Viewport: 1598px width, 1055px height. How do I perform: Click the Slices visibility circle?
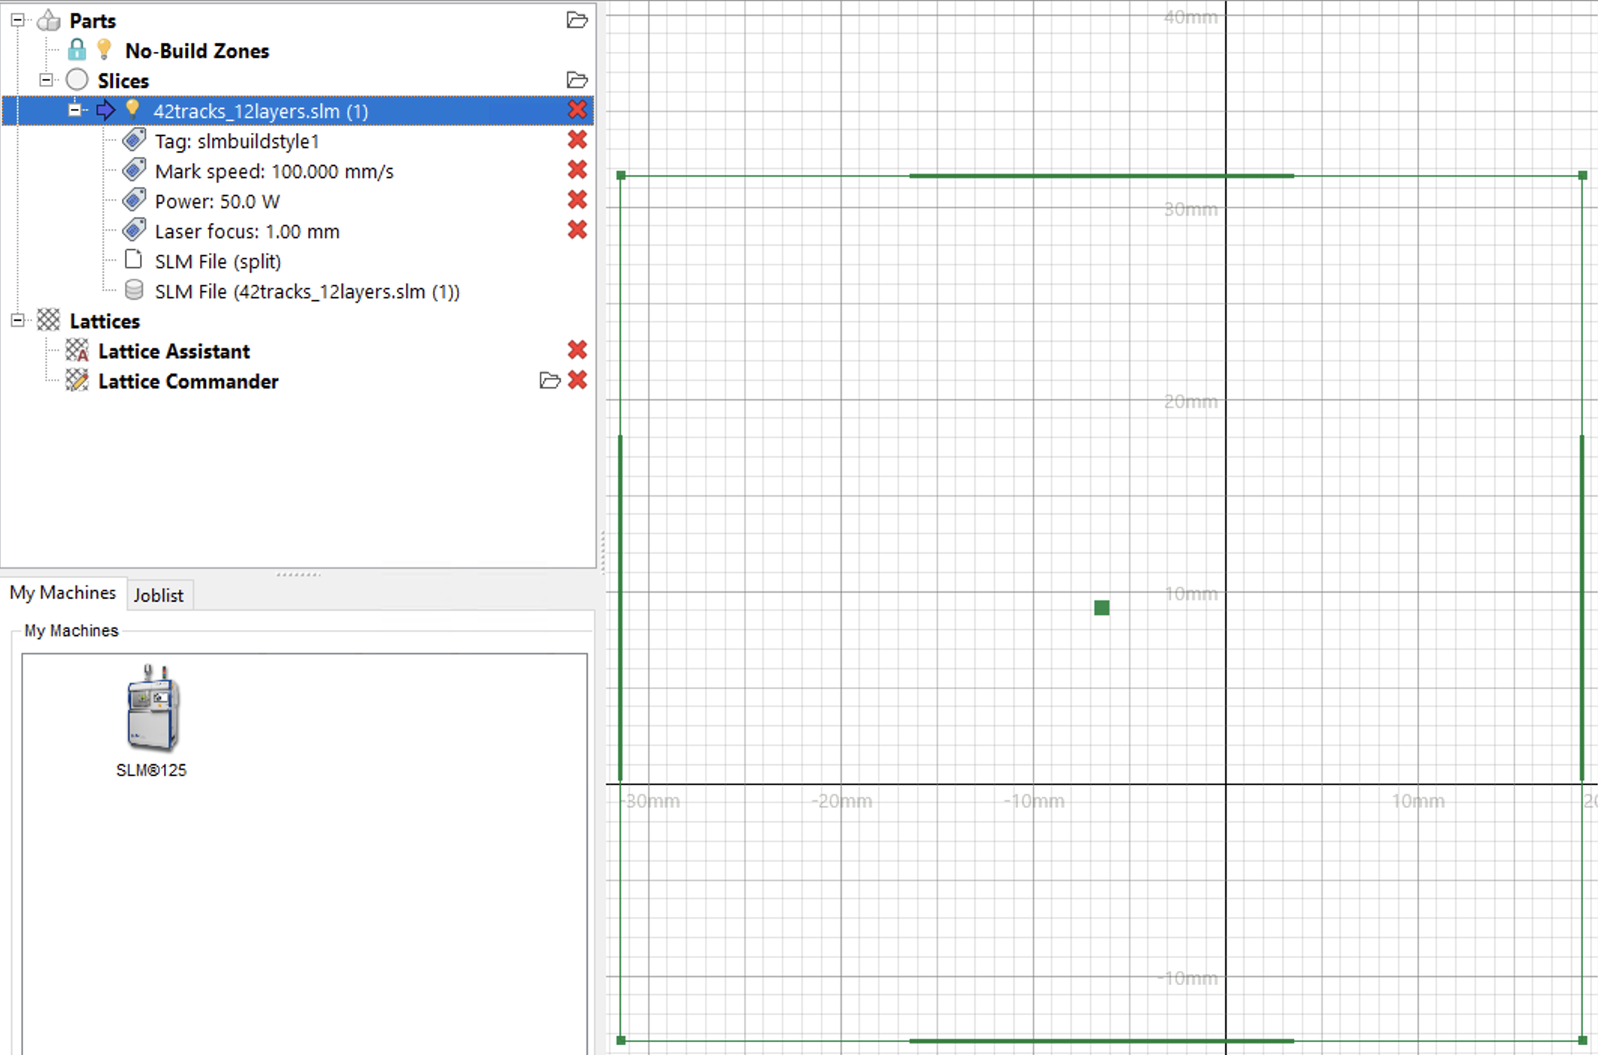click(x=77, y=79)
